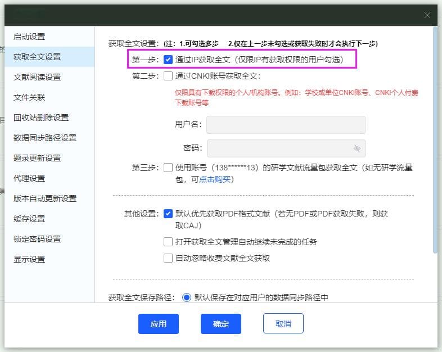Go to 版本自动更新设置

(x=45, y=198)
